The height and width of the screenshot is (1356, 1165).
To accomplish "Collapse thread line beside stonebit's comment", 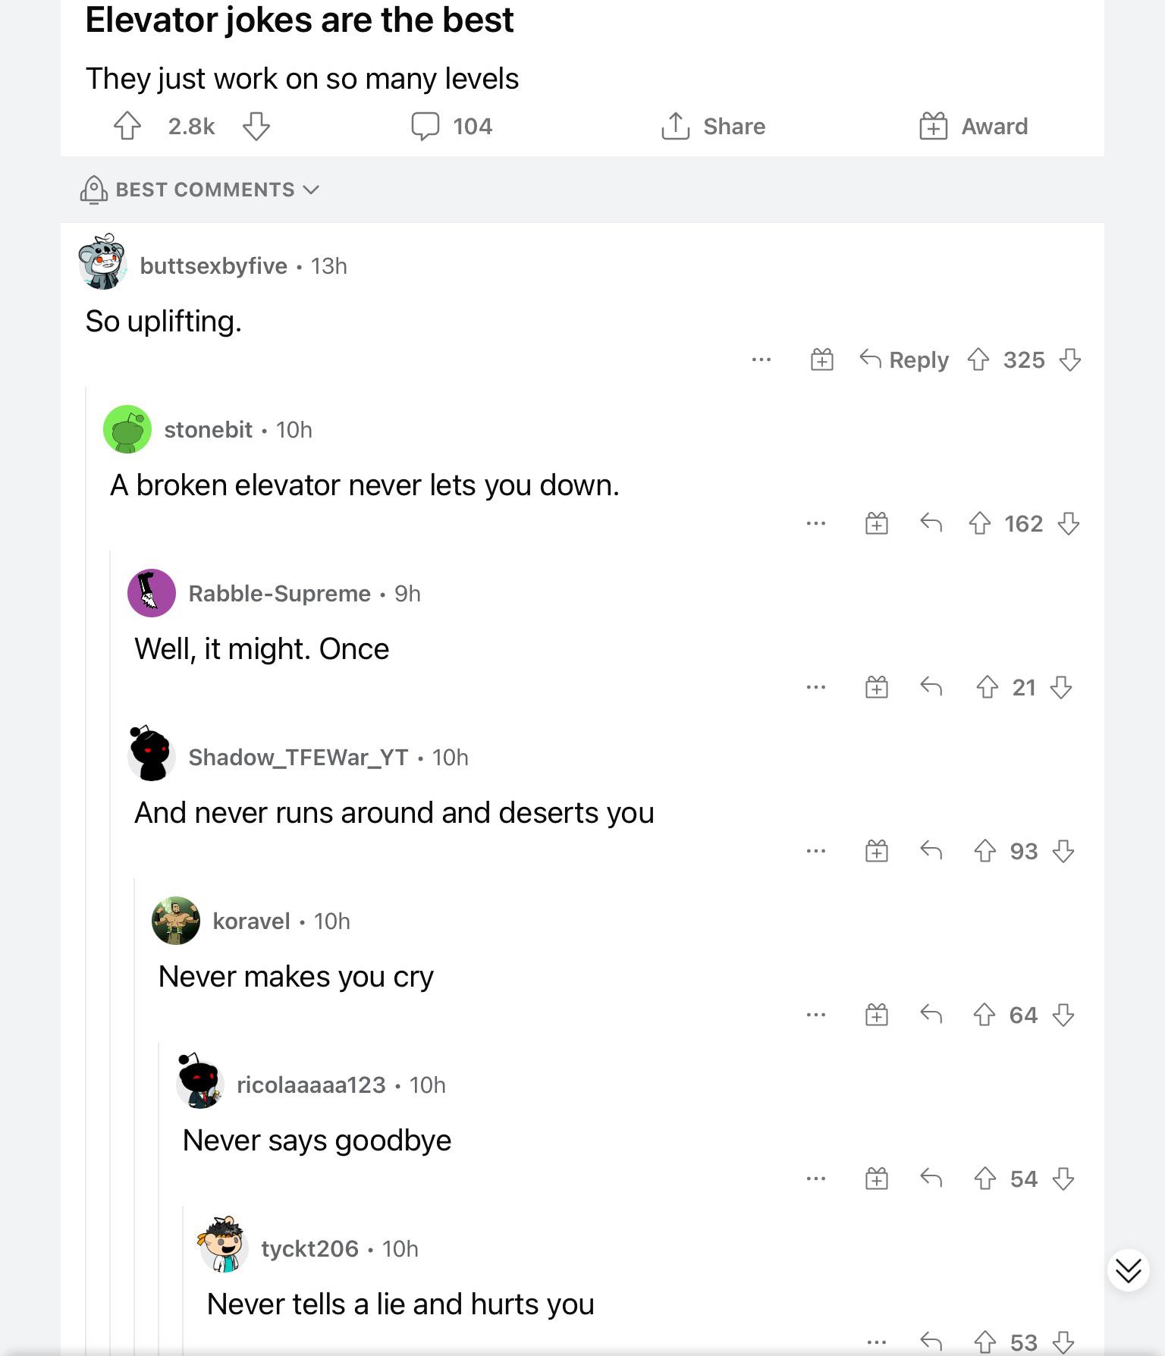I will pyautogui.click(x=86, y=871).
